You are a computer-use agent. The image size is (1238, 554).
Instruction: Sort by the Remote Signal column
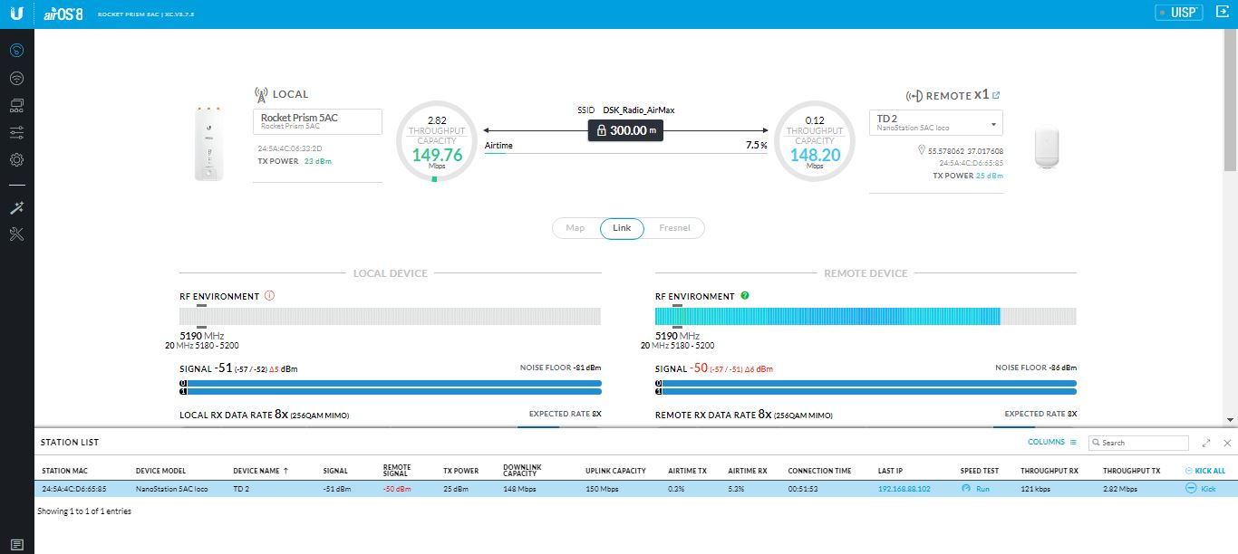pos(397,471)
